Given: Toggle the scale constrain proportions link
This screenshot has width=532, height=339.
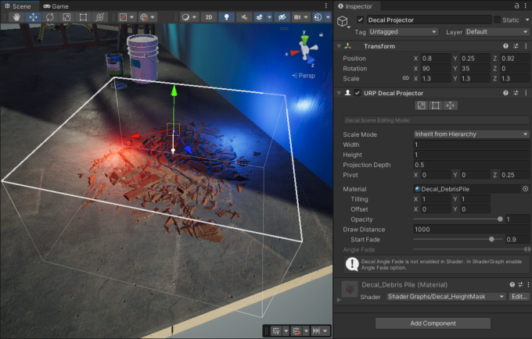Looking at the screenshot, I should coord(404,78).
